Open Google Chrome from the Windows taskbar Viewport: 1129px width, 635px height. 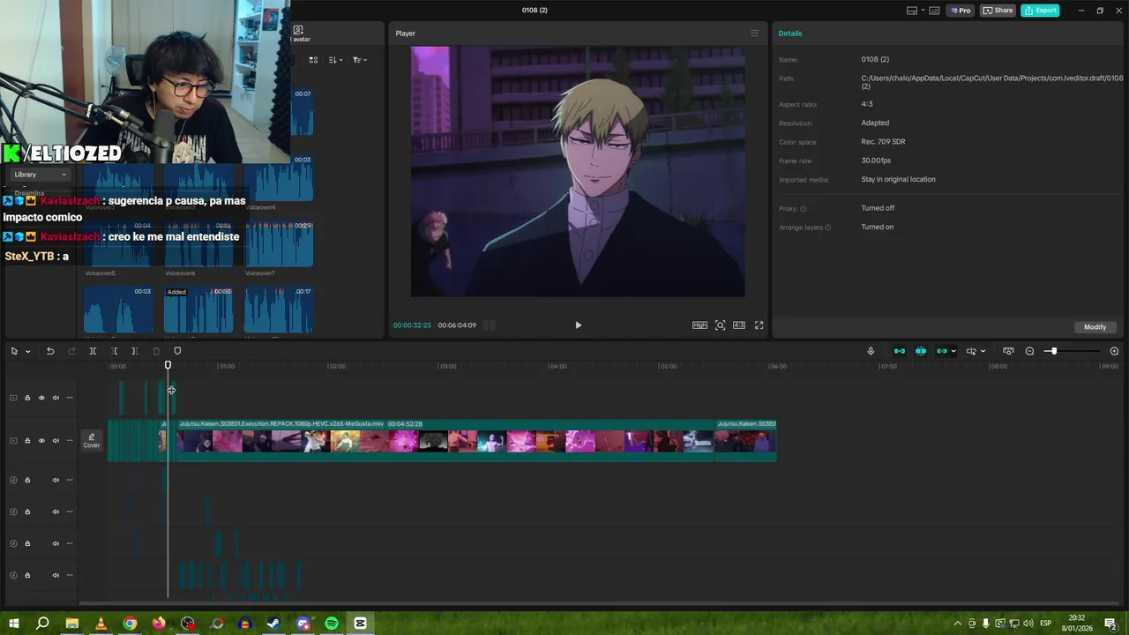(130, 624)
